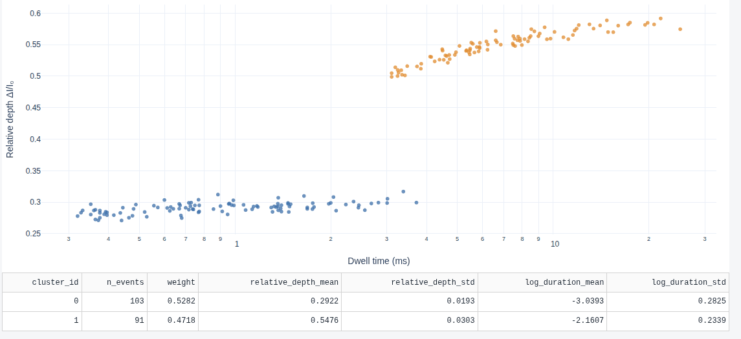Click the 0.35 y-axis tick label
The height and width of the screenshot is (339, 741).
coord(34,170)
